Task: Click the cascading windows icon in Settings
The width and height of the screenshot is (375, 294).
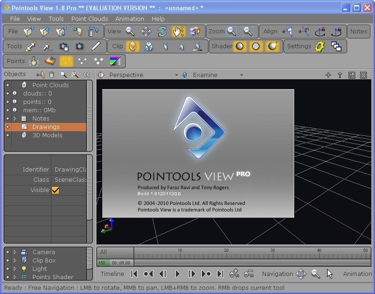Action: click(336, 46)
